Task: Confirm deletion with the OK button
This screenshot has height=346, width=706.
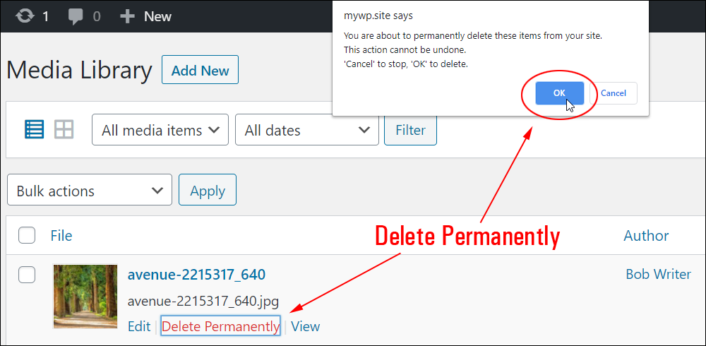Action: pyautogui.click(x=559, y=93)
